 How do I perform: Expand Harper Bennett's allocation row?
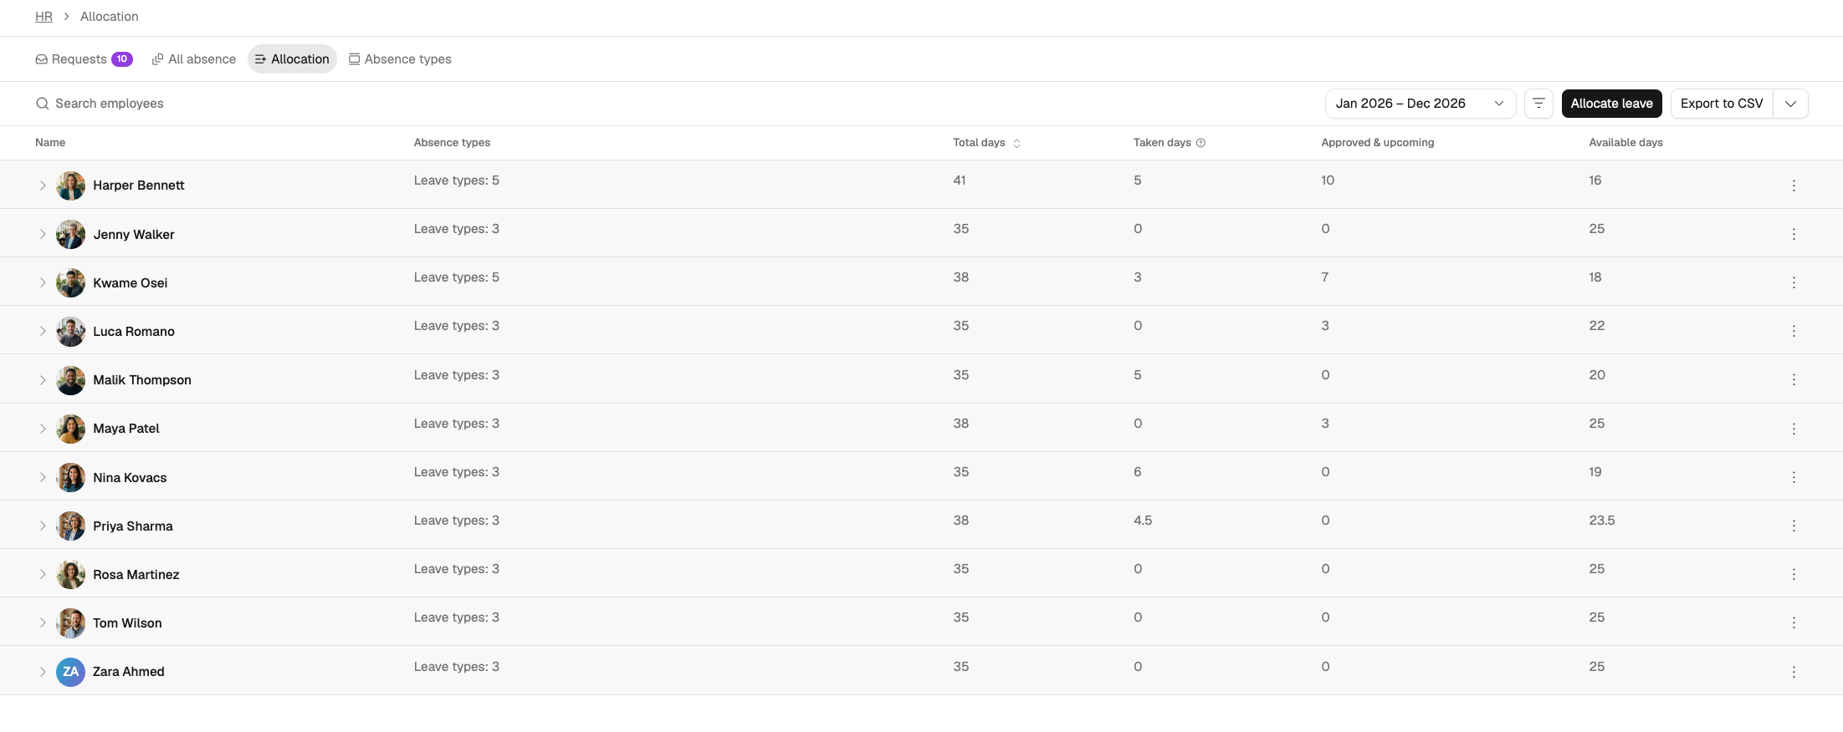point(43,186)
